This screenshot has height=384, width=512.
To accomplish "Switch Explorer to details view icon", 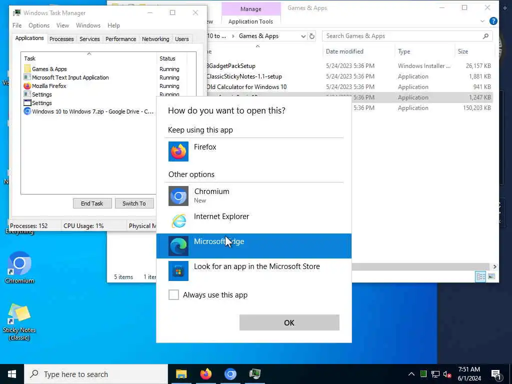I will coord(480,276).
